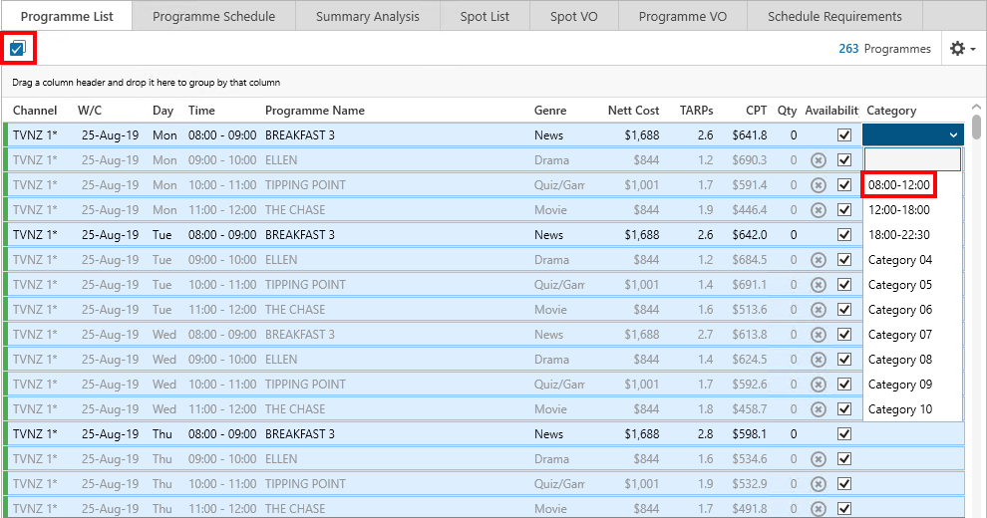Viewport: 987px width, 518px height.
Task: Click the $598.1 CPT value
Action: [749, 433]
